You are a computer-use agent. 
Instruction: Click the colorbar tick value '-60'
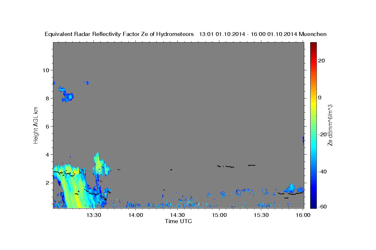(323, 207)
